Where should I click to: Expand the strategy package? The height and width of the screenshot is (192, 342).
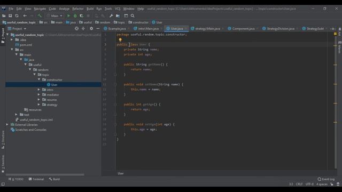(x=39, y=105)
